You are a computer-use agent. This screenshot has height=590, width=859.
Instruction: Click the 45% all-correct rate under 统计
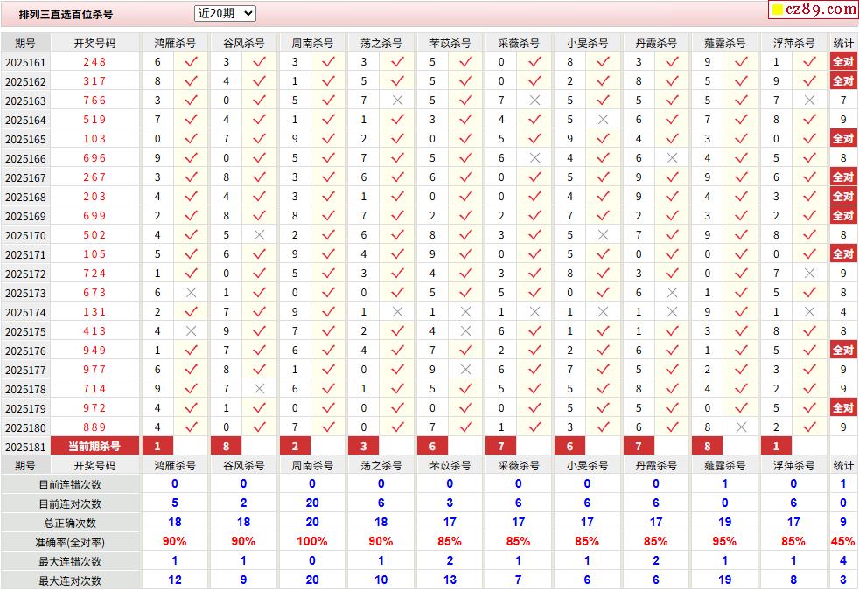pyautogui.click(x=842, y=541)
